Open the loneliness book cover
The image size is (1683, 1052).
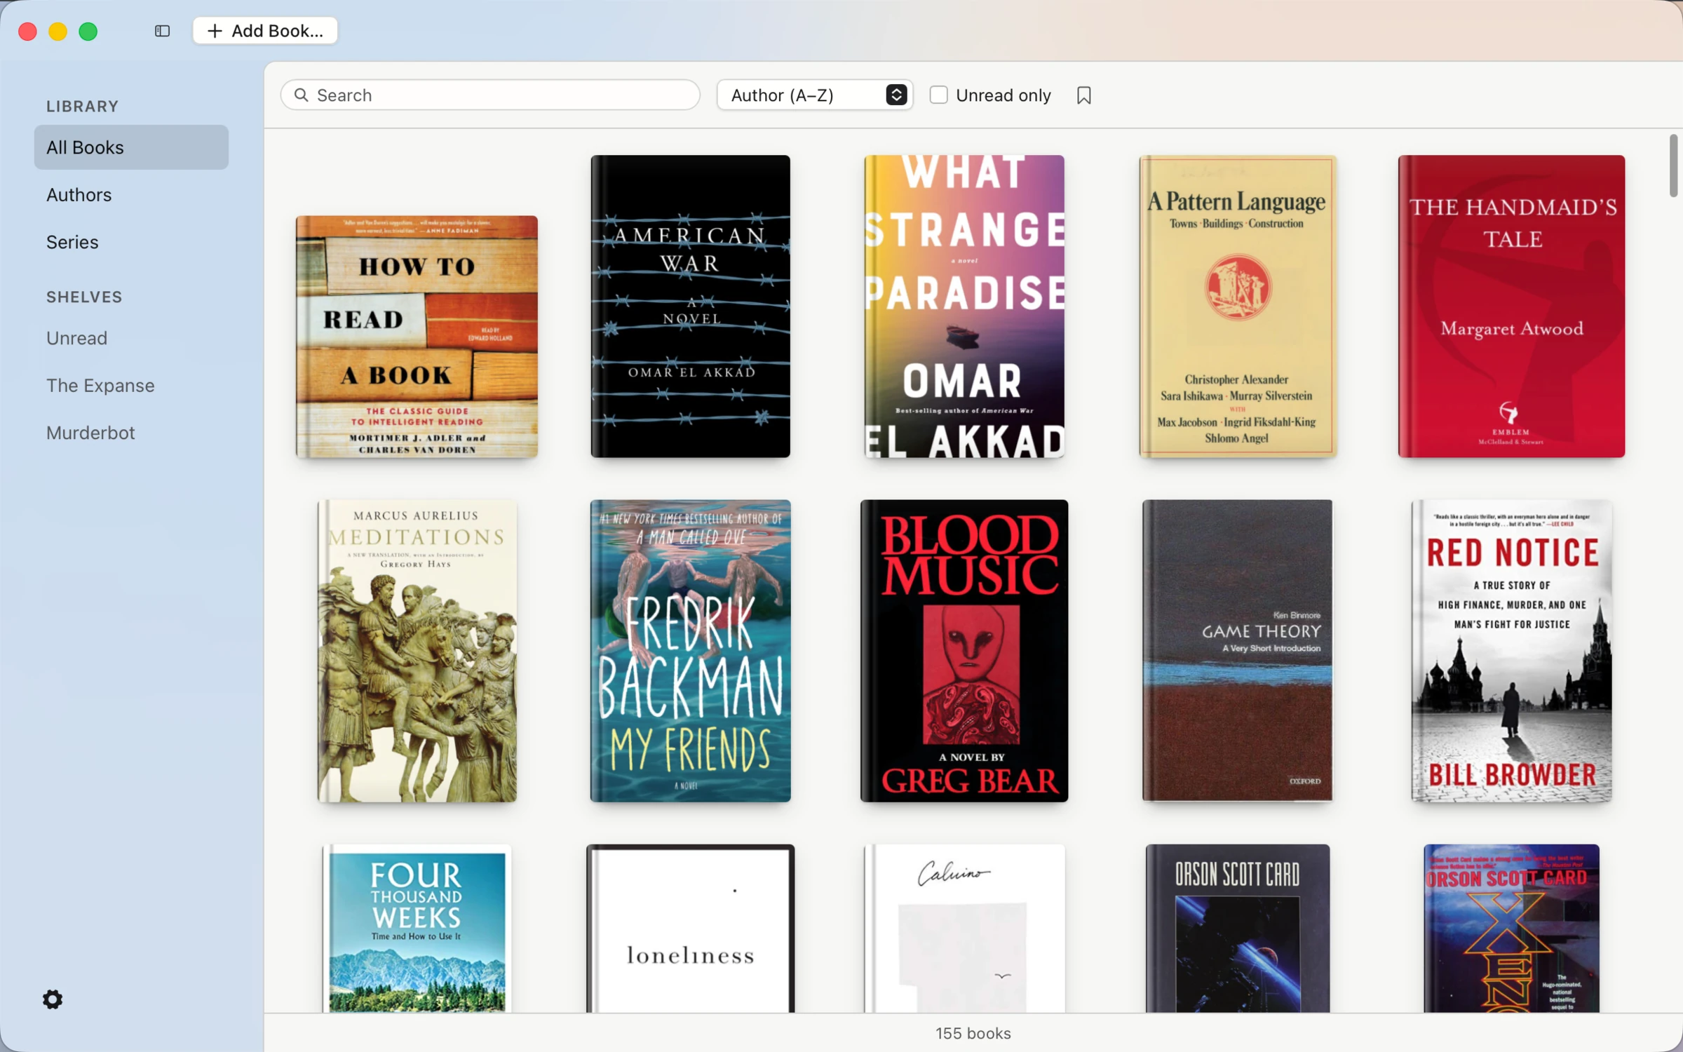pyautogui.click(x=690, y=928)
